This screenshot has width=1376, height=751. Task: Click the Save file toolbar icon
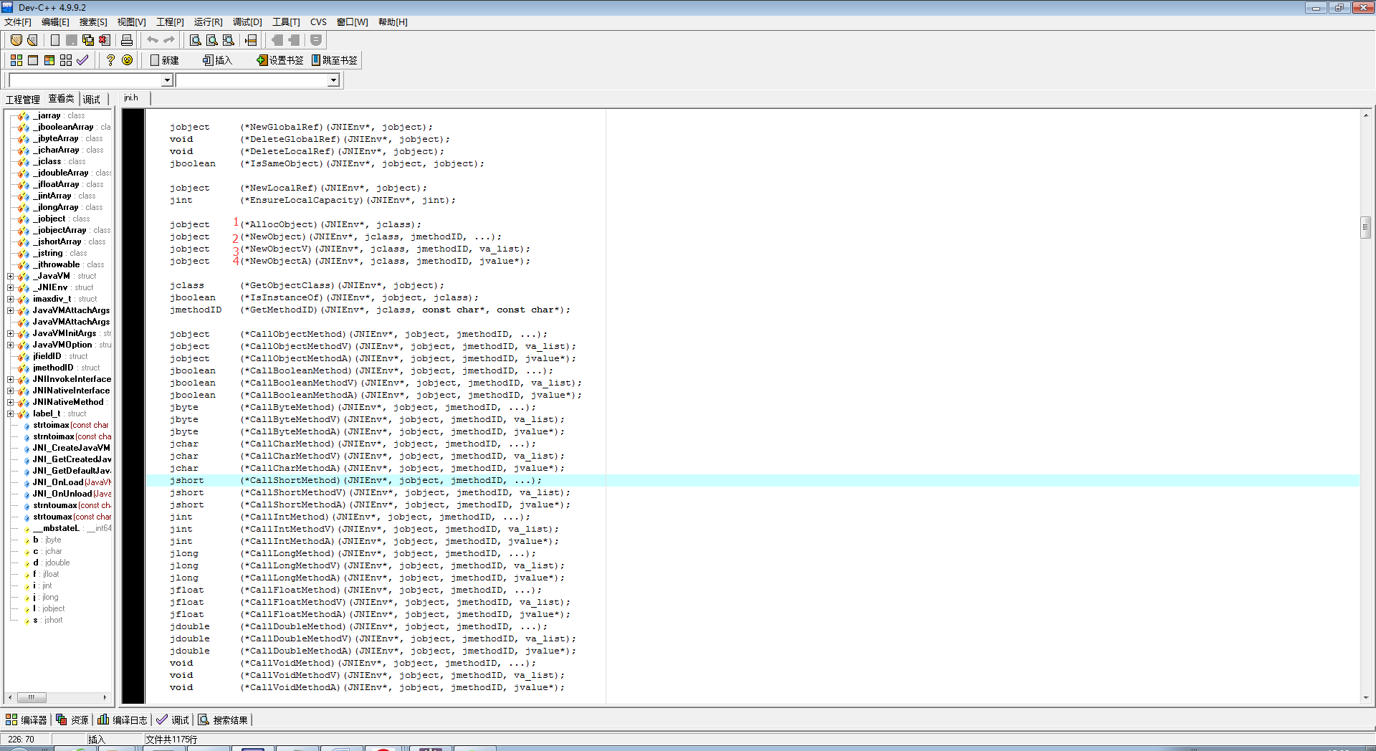point(72,40)
